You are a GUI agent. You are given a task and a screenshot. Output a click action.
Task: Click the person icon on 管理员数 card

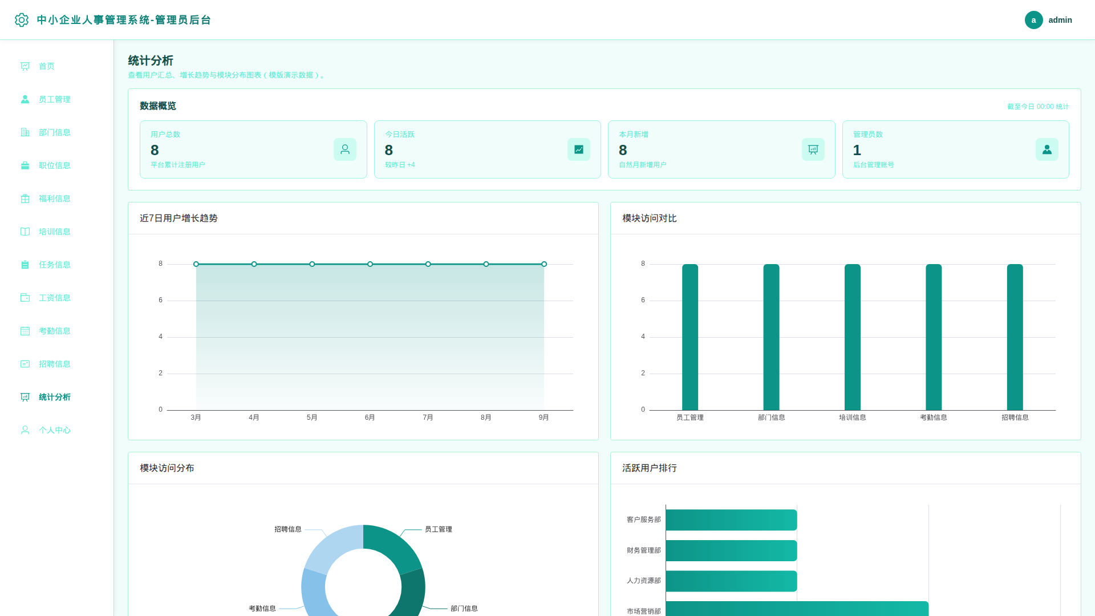coord(1047,149)
